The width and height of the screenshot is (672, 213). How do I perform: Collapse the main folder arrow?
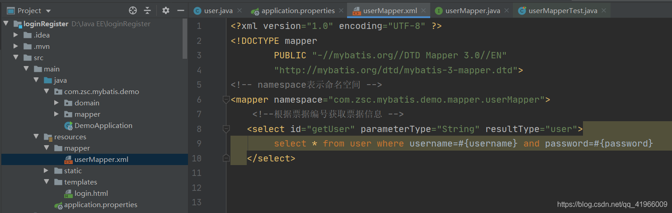tap(26, 69)
